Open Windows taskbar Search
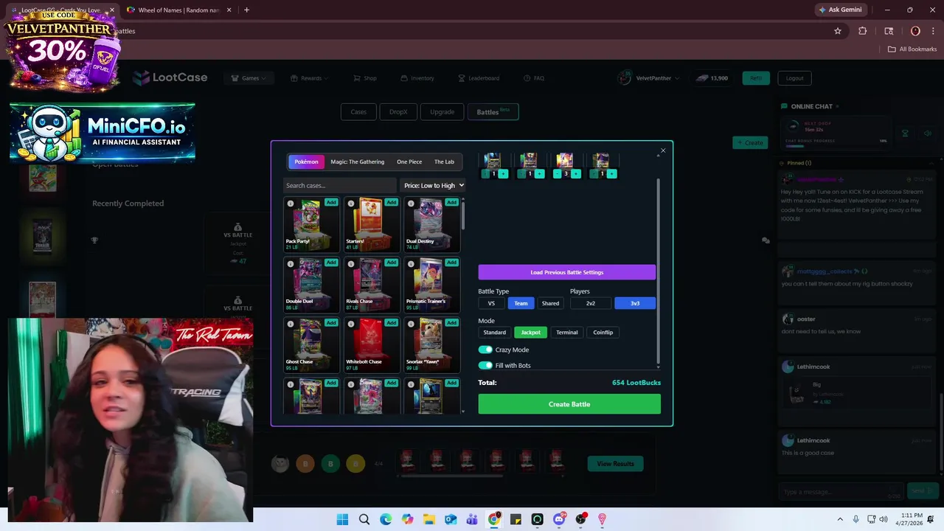944x531 pixels. [364, 519]
